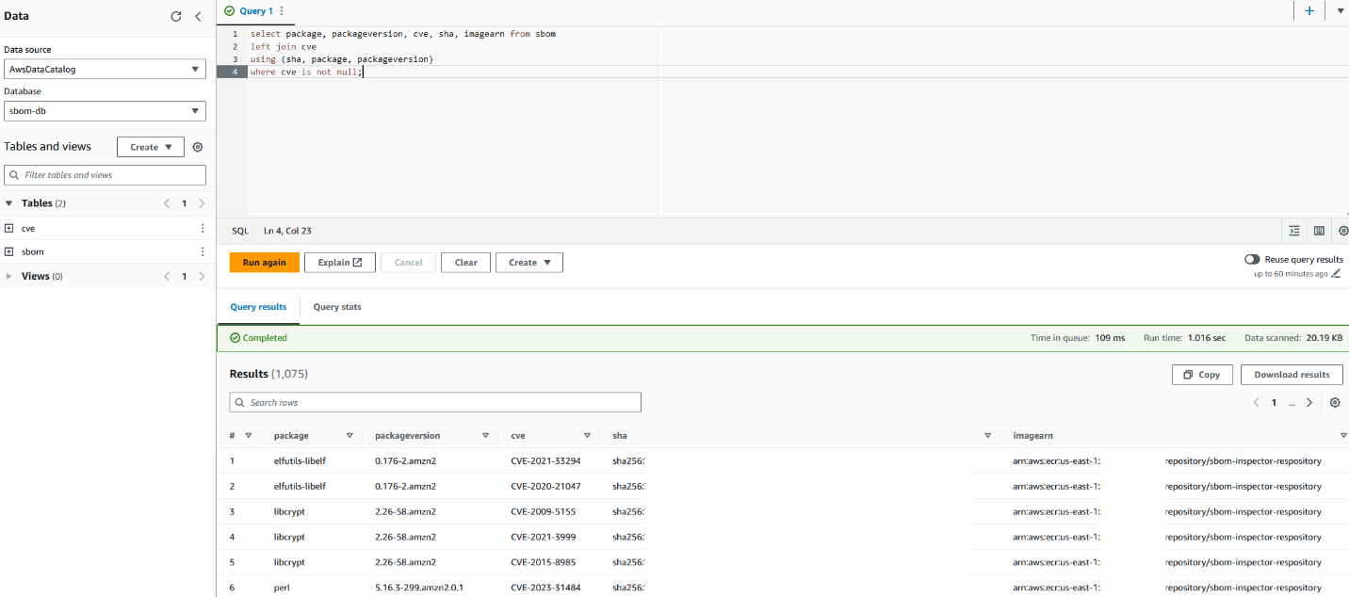Click the filter icon on the cve column

point(587,435)
